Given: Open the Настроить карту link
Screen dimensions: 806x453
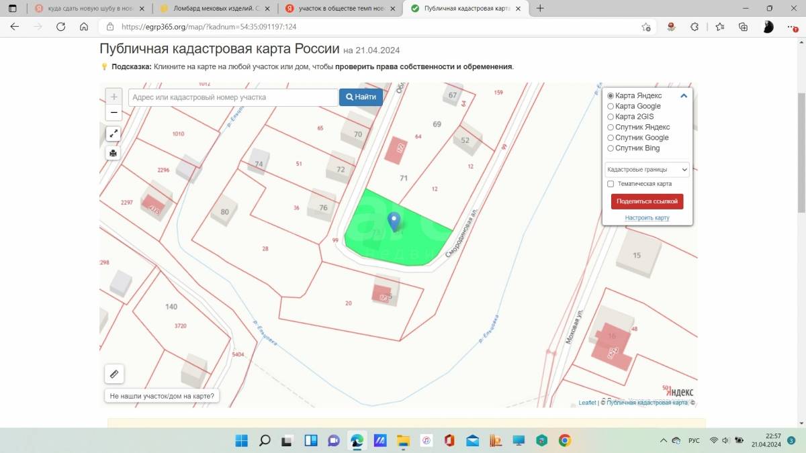Looking at the screenshot, I should click(x=647, y=218).
